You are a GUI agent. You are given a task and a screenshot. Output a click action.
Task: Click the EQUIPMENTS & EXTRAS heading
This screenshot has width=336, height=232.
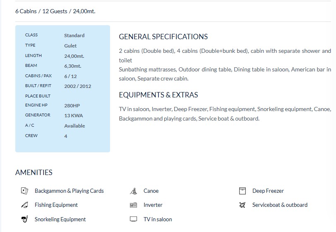[158, 95]
